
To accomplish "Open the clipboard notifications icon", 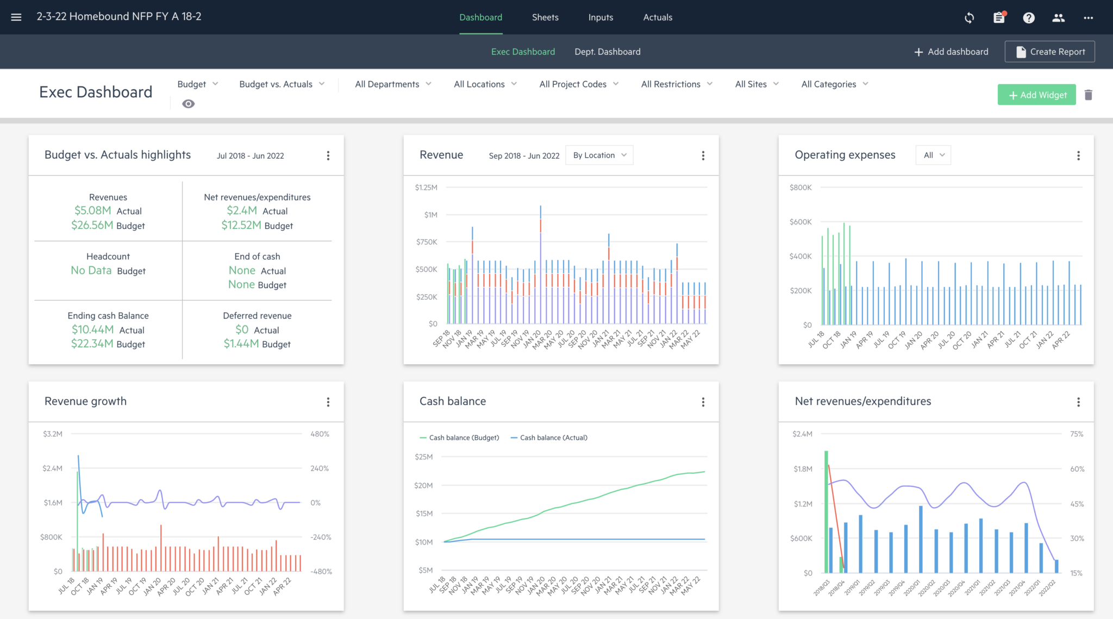I will point(999,18).
